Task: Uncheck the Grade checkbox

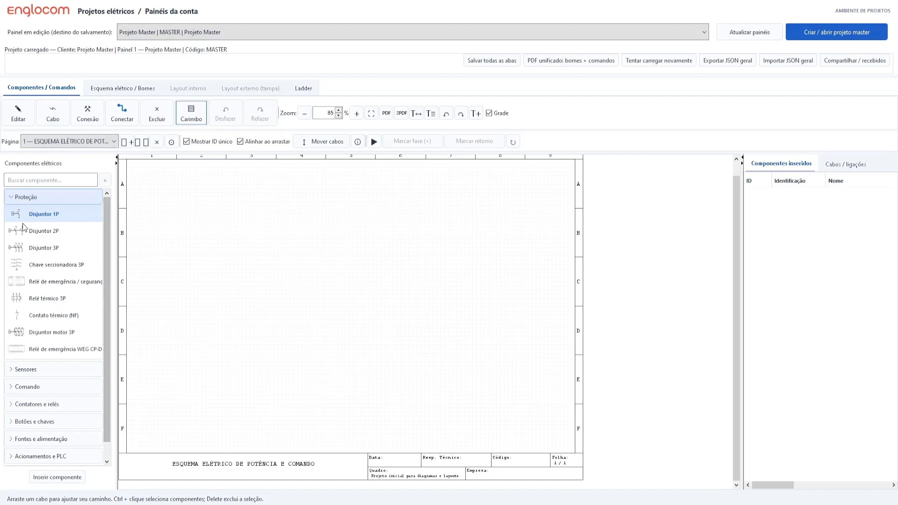Action: coord(489,113)
